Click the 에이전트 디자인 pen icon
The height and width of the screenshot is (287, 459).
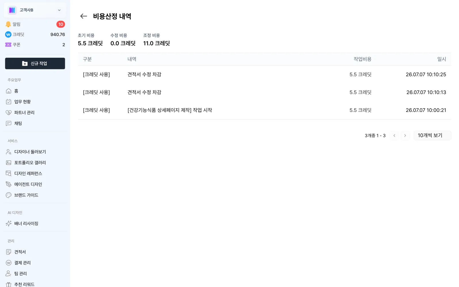(x=9, y=184)
